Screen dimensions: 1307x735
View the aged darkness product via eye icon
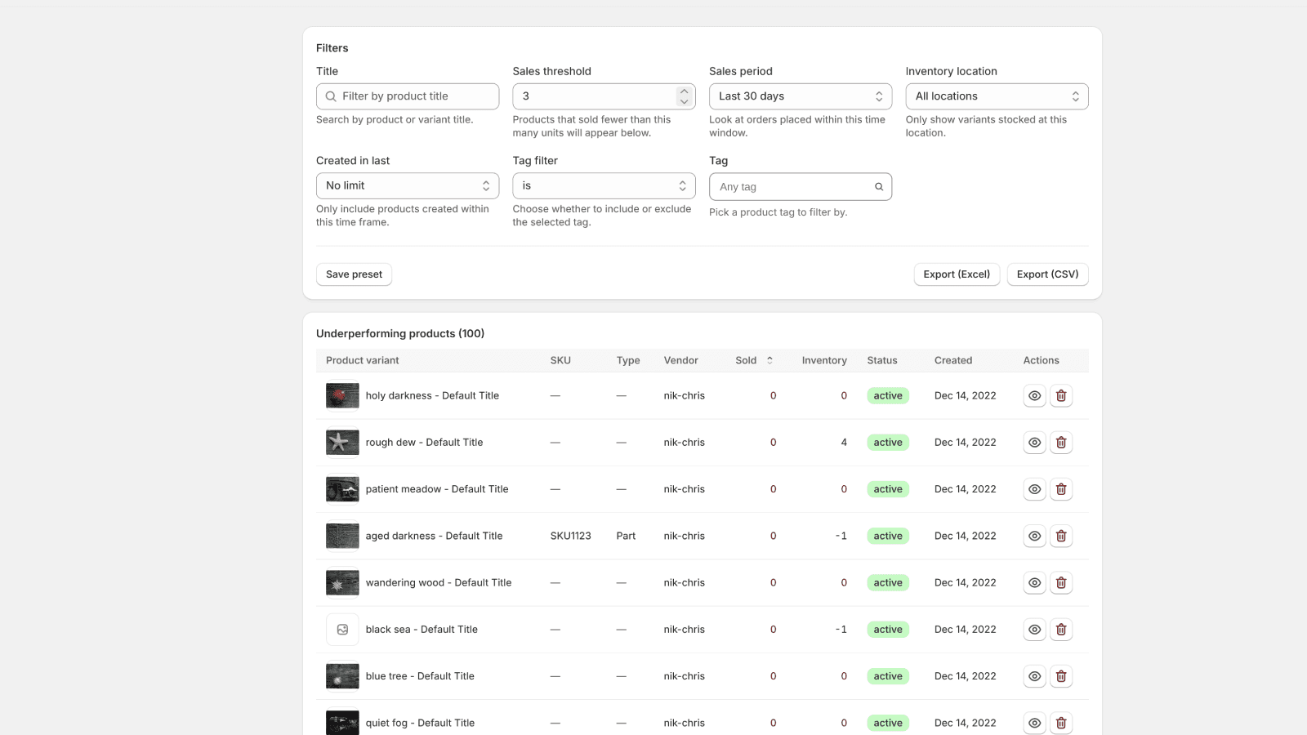click(1034, 536)
